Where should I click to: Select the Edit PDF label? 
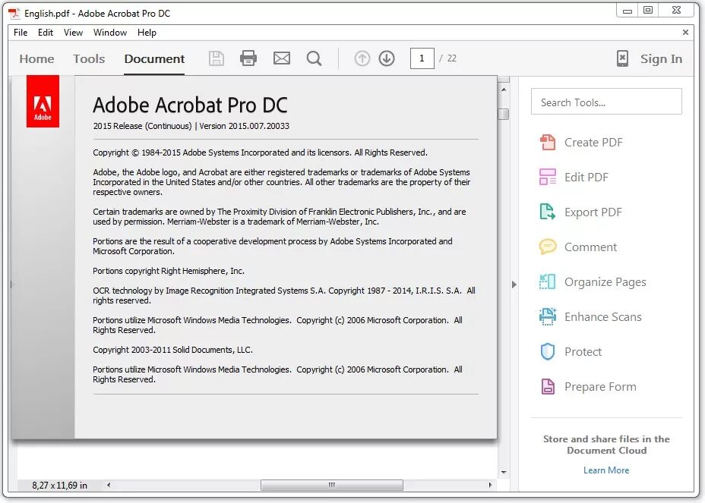(x=586, y=178)
